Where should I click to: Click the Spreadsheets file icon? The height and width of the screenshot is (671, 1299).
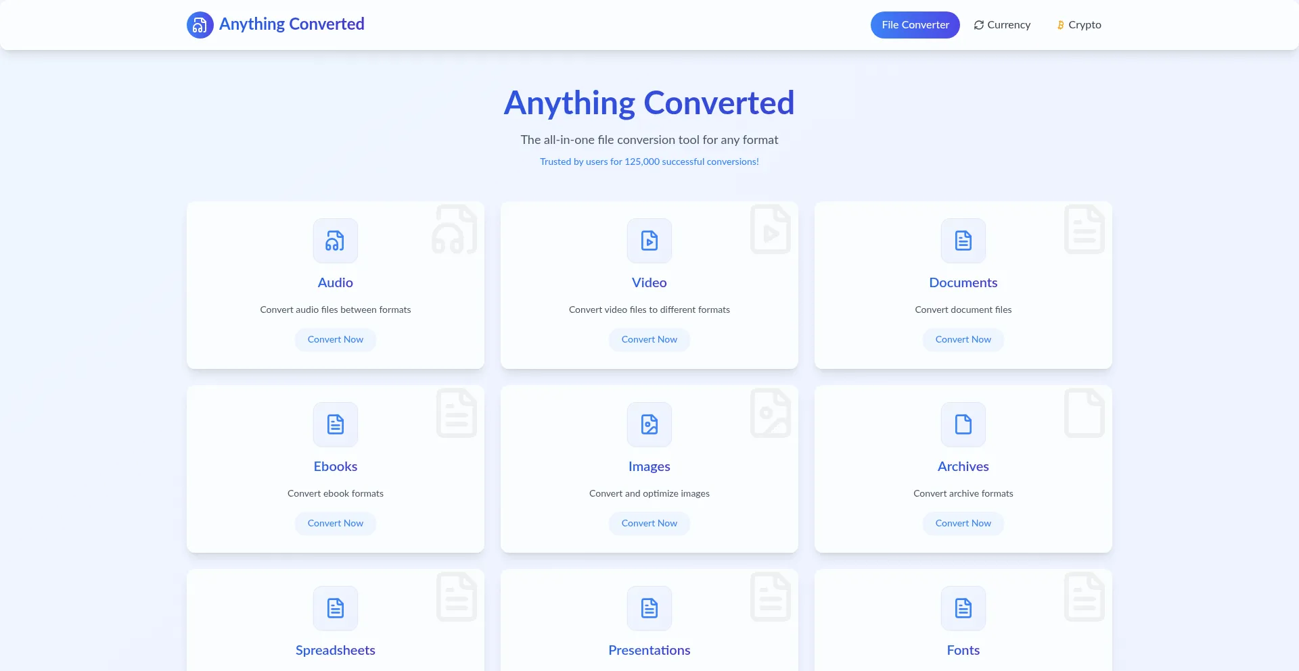(336, 608)
